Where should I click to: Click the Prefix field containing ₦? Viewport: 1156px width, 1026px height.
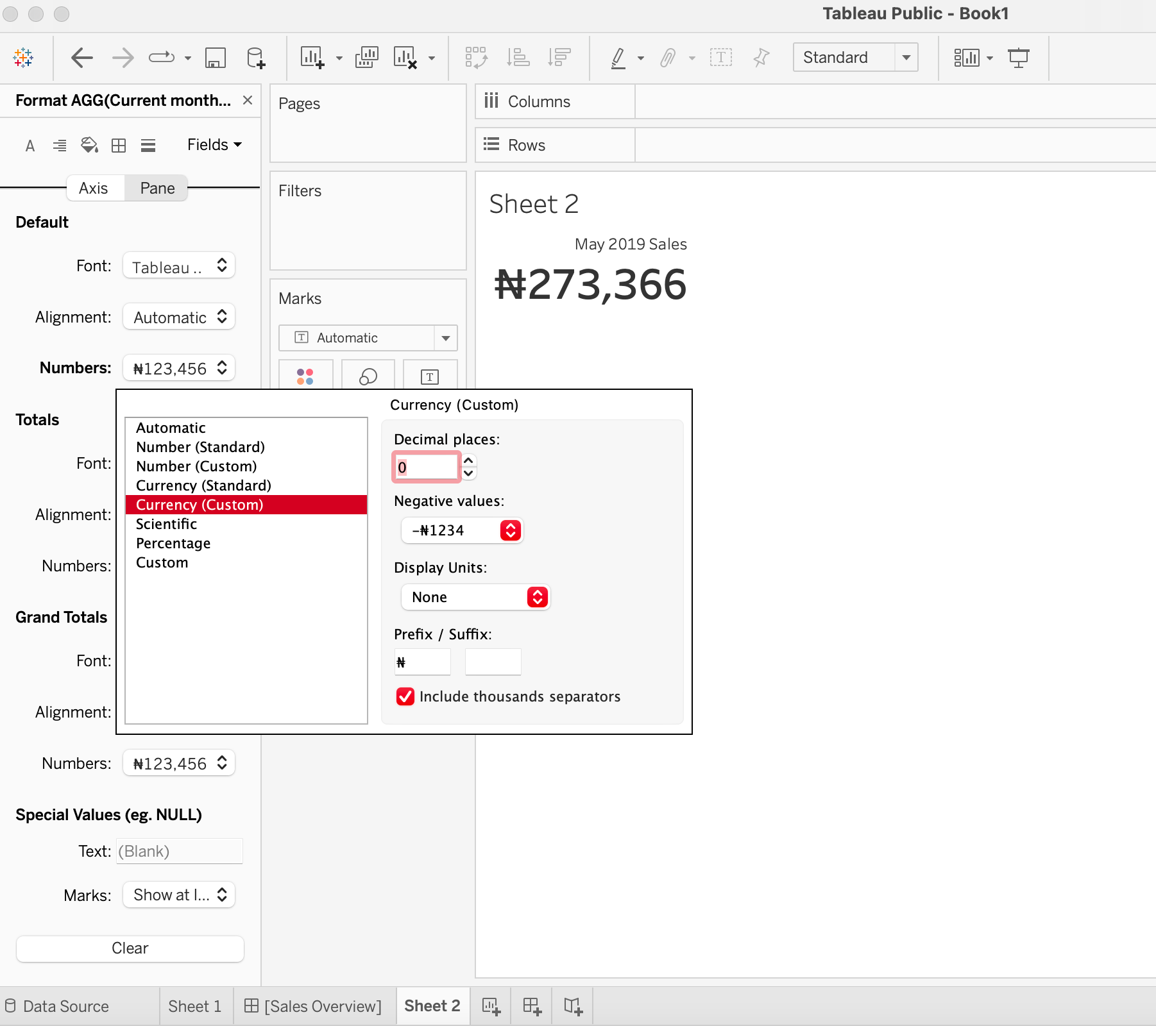tap(423, 662)
